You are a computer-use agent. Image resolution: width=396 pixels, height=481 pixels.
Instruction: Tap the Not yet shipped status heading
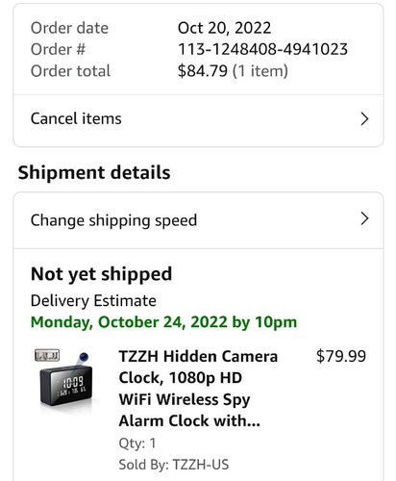(x=102, y=274)
